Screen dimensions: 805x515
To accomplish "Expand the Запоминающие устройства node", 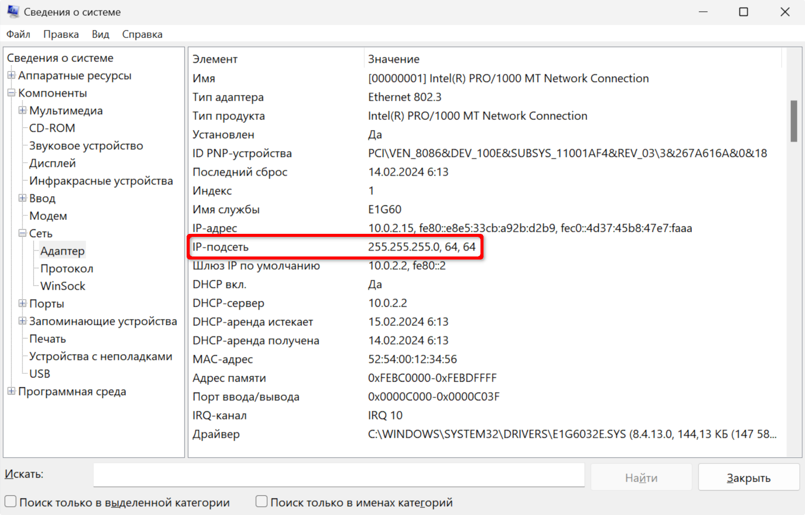I will pos(23,321).
